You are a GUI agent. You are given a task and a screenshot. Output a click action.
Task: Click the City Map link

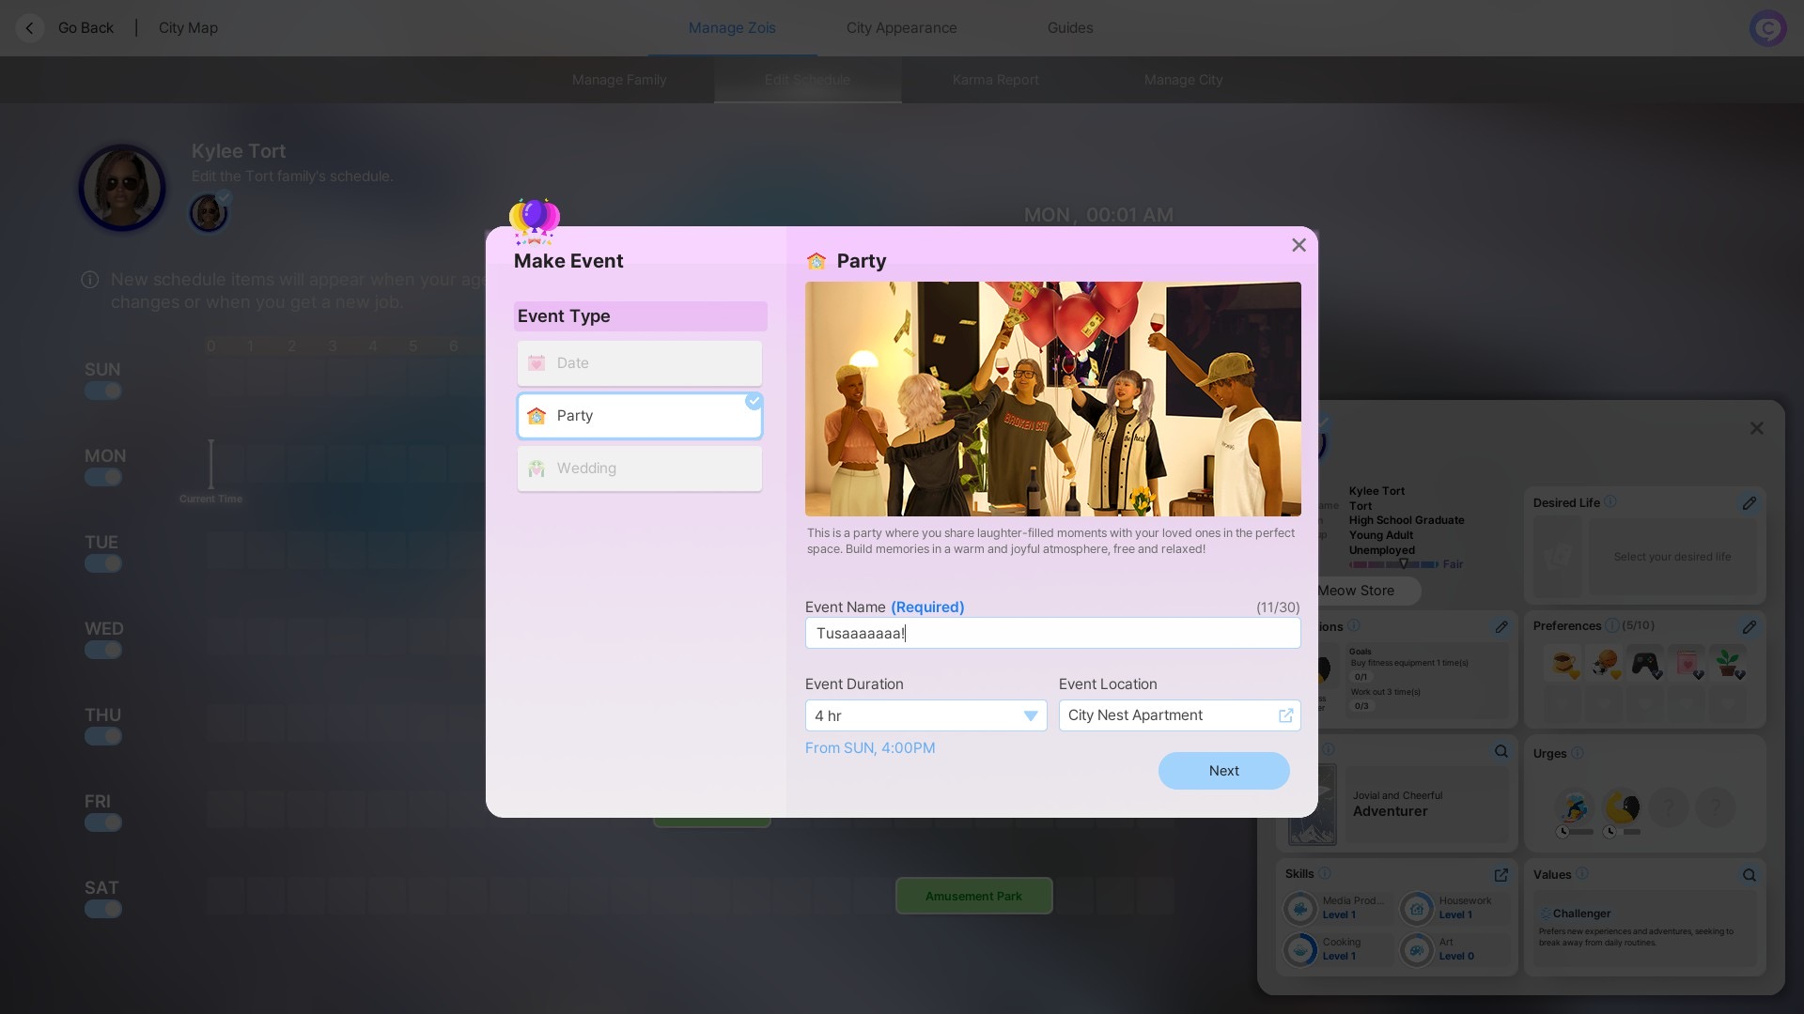pyautogui.click(x=188, y=28)
